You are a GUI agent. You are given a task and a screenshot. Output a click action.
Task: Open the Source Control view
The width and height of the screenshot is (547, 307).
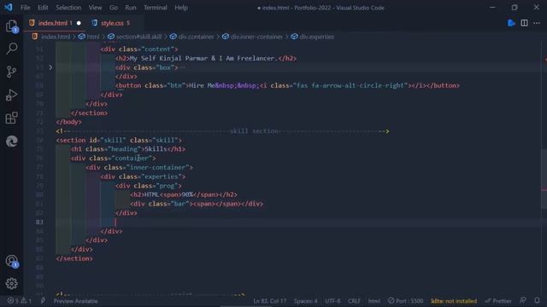[x=11, y=72]
